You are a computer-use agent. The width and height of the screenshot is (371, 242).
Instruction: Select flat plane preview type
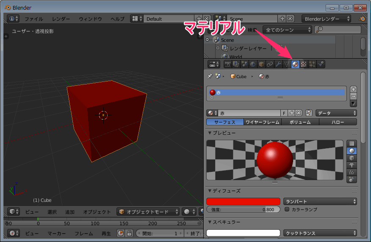(x=352, y=144)
